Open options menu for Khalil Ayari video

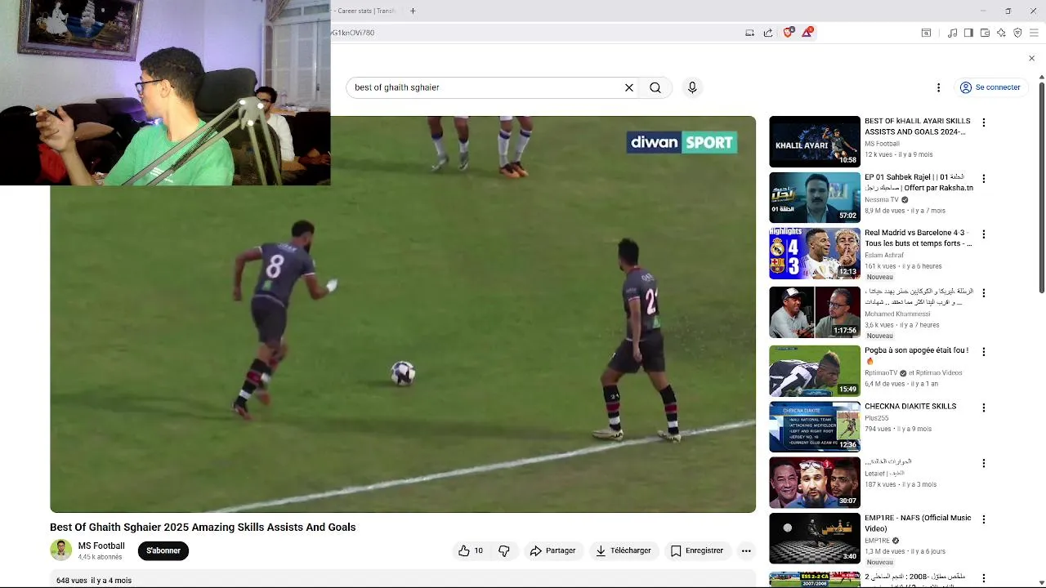click(984, 122)
